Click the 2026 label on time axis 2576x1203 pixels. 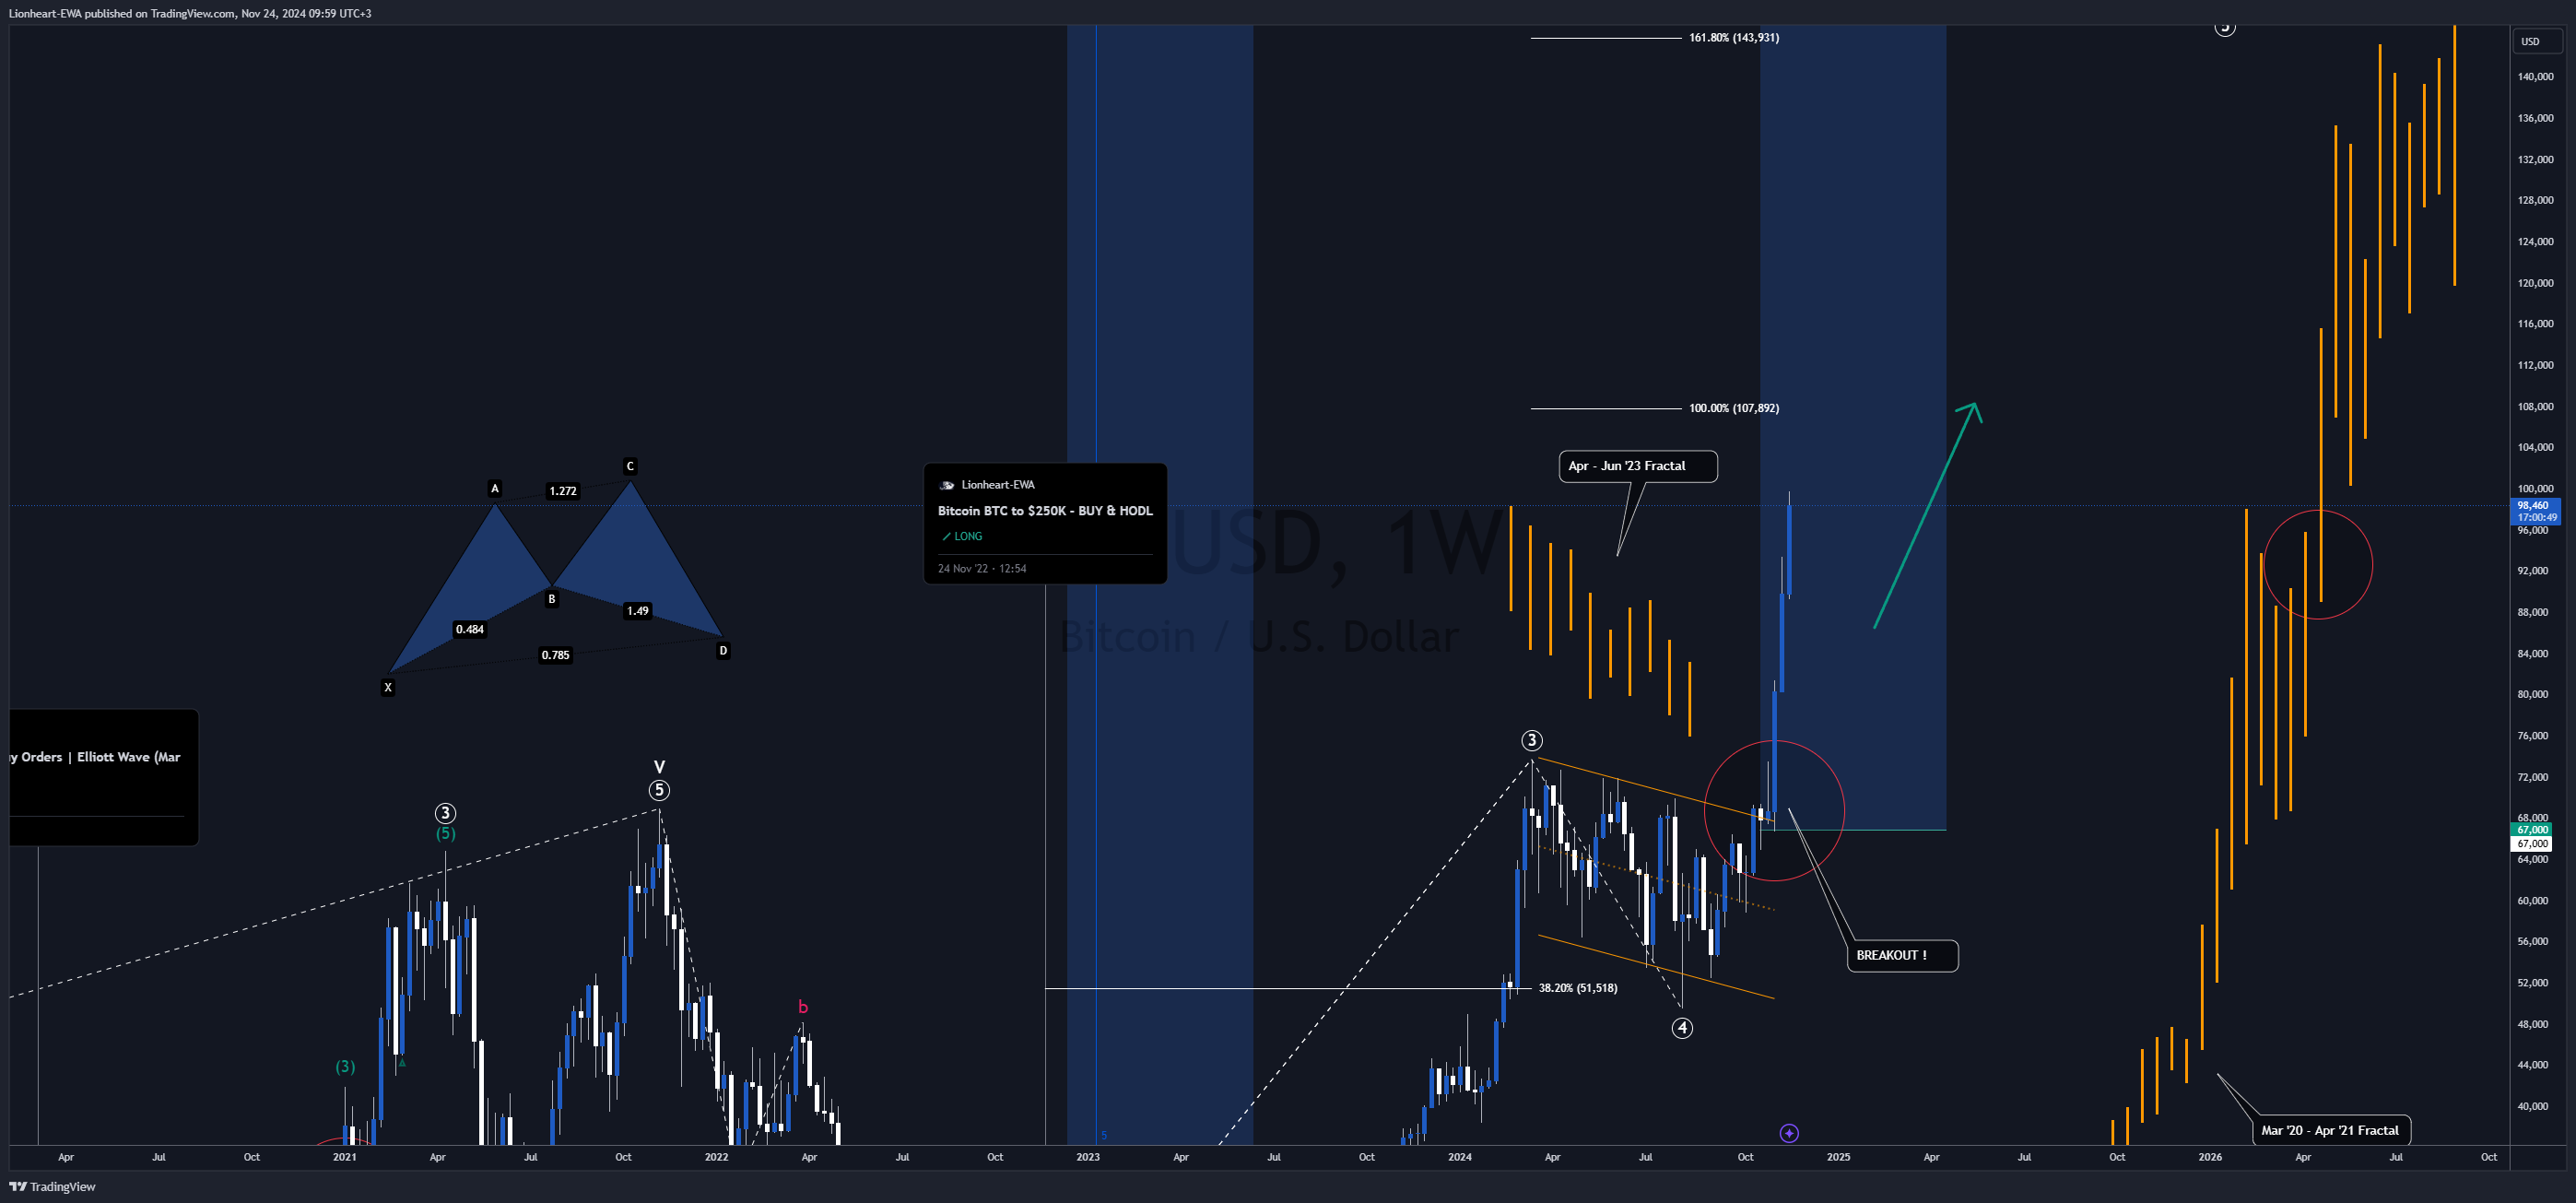tap(2210, 1157)
